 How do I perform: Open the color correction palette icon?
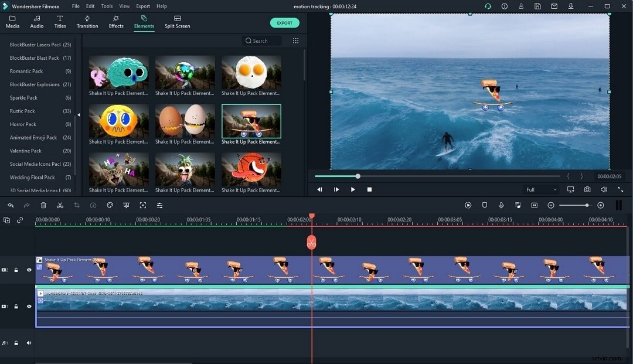coord(110,205)
